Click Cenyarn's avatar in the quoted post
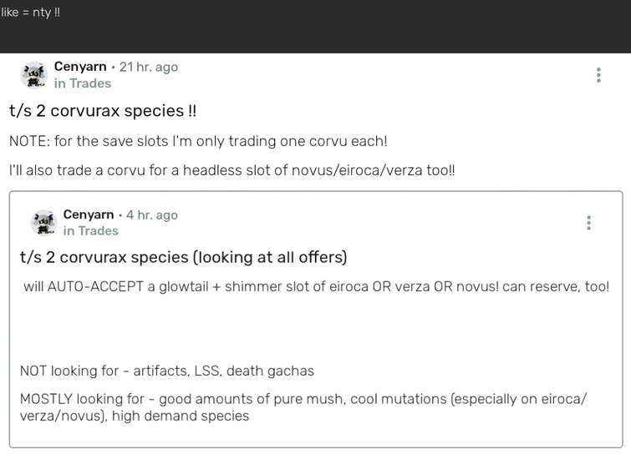Viewport: 631px width, 454px height. click(x=44, y=223)
